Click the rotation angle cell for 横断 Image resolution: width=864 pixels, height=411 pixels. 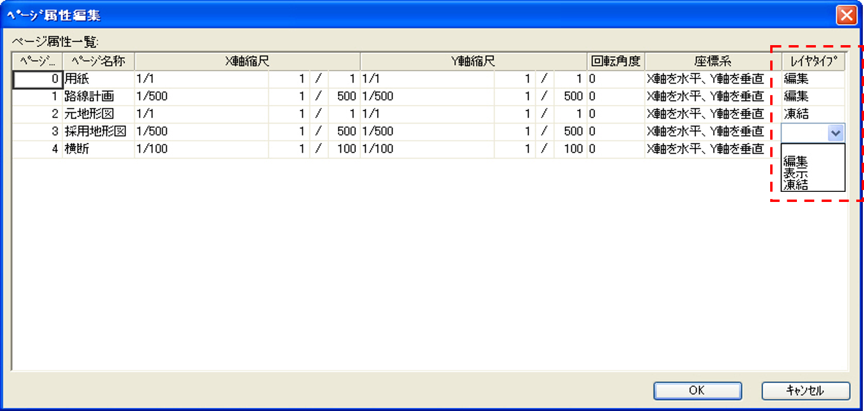point(615,149)
